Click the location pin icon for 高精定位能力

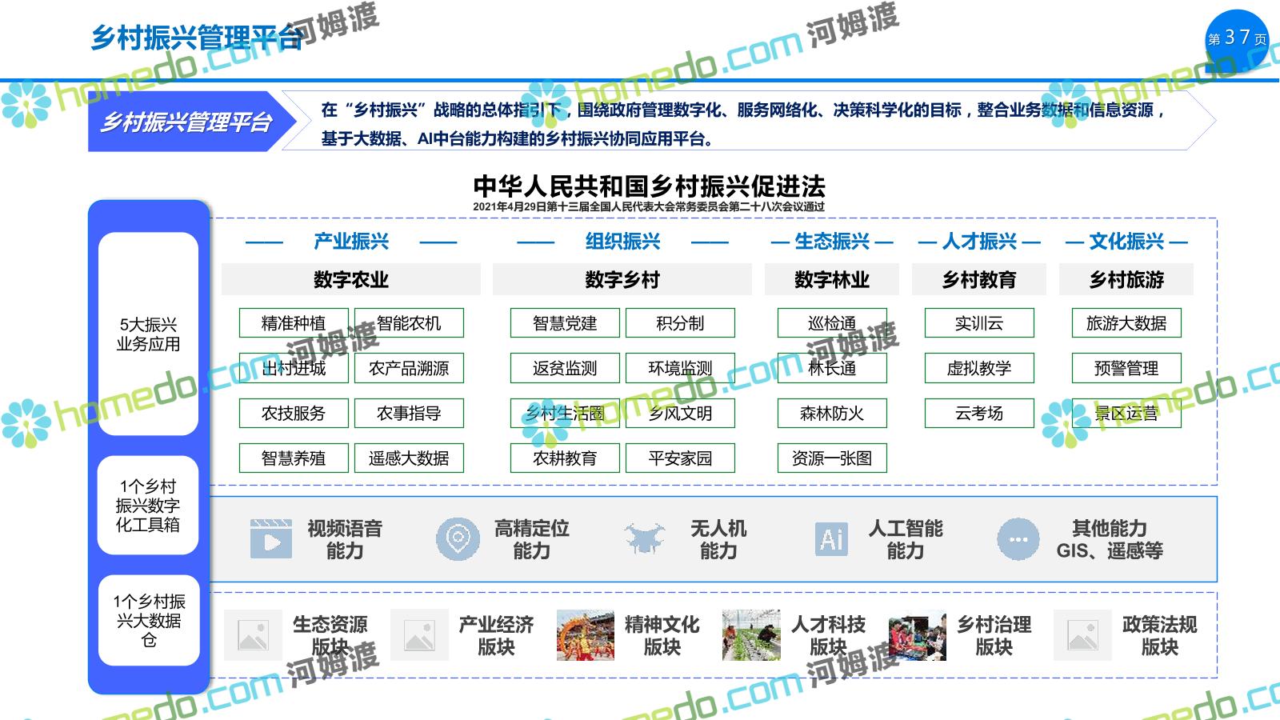pyautogui.click(x=458, y=538)
